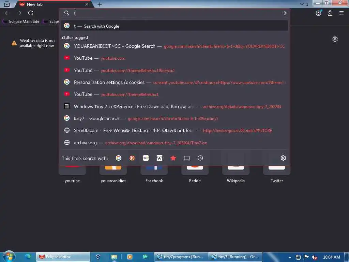Screen dimensions: 349x262
Task: Open the Twitter shortcut tile
Action: tap(277, 174)
